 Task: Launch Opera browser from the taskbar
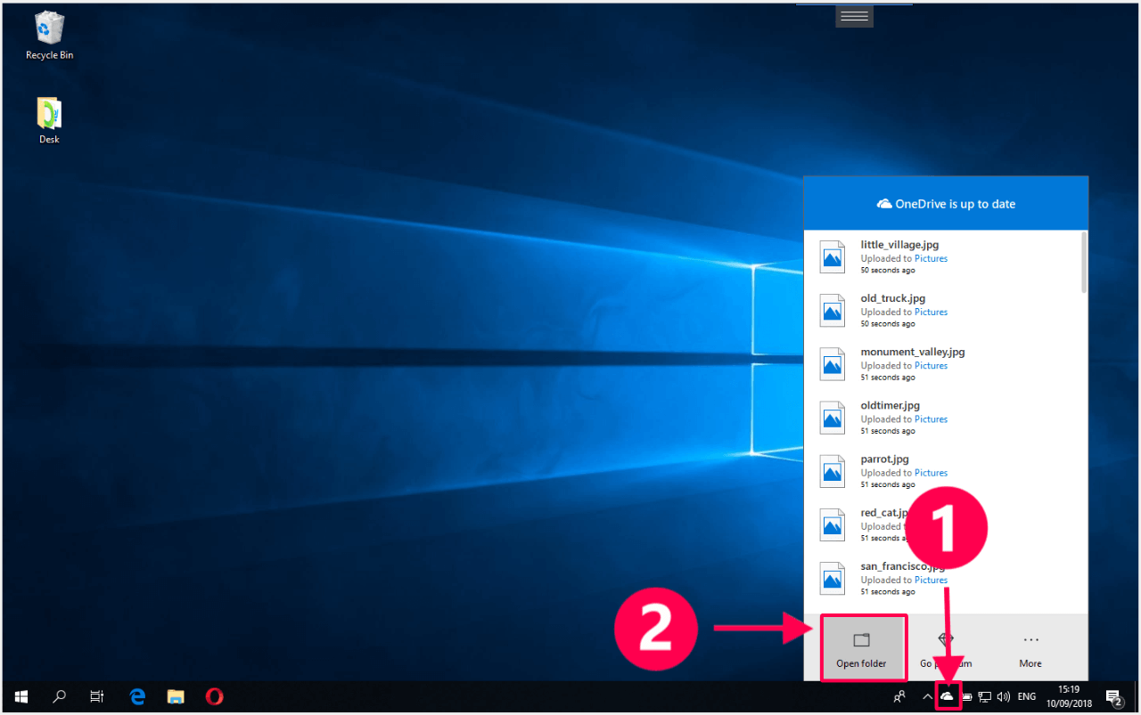(x=214, y=696)
